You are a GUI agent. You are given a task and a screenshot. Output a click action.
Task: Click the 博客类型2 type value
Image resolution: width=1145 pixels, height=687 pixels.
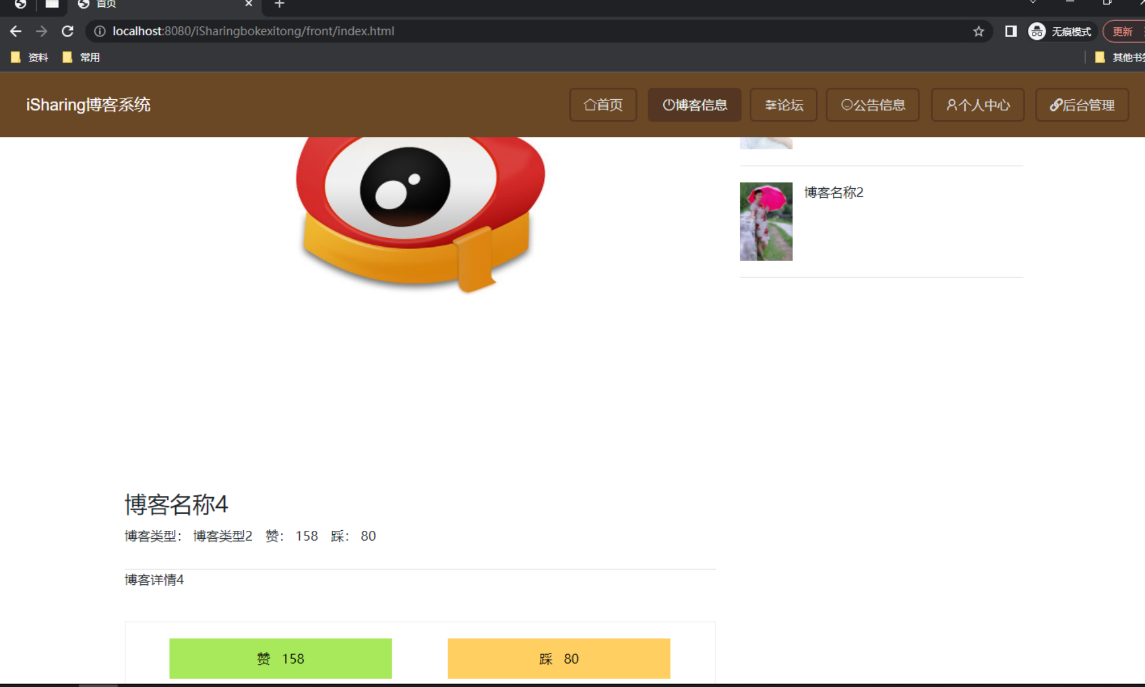[x=223, y=536]
